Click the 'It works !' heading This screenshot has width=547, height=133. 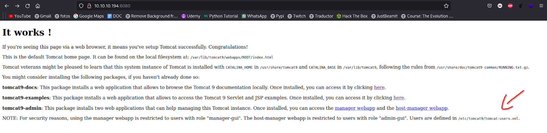tap(27, 32)
